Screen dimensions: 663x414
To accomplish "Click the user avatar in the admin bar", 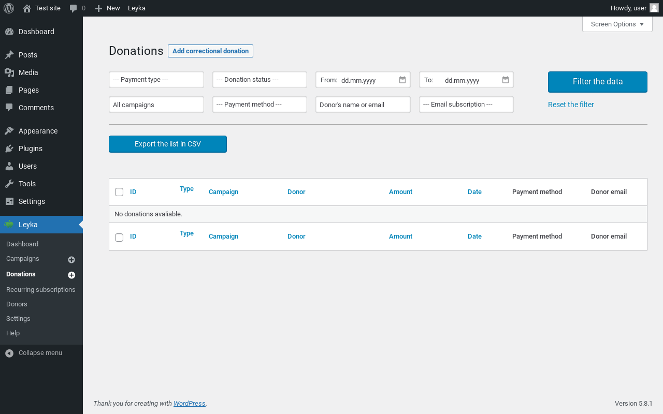I will (x=654, y=8).
